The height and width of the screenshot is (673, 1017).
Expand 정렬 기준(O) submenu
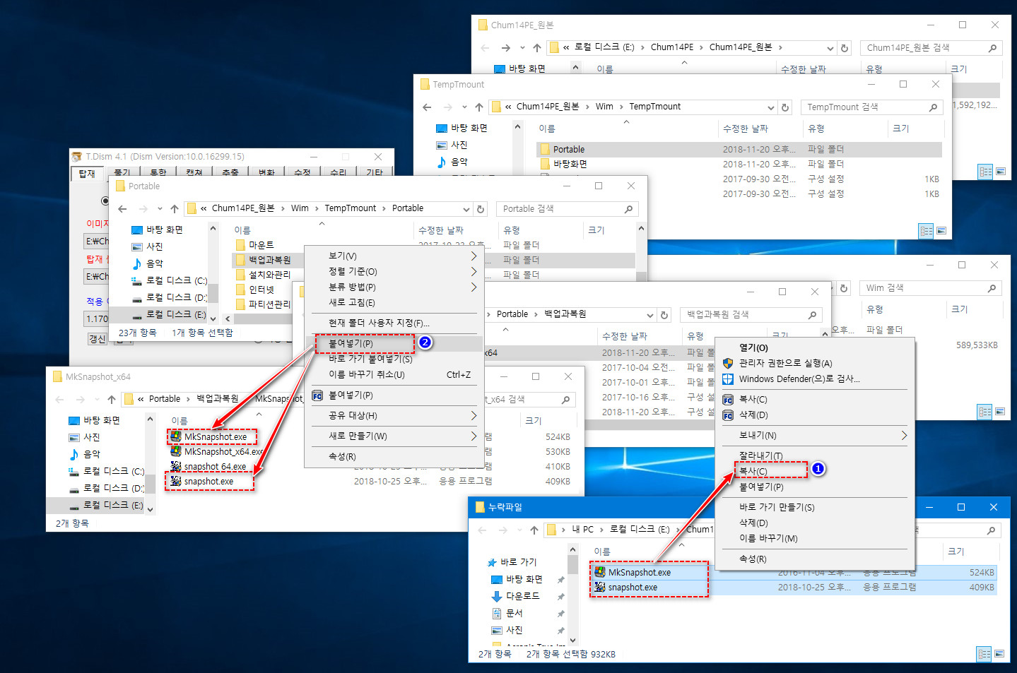click(474, 271)
